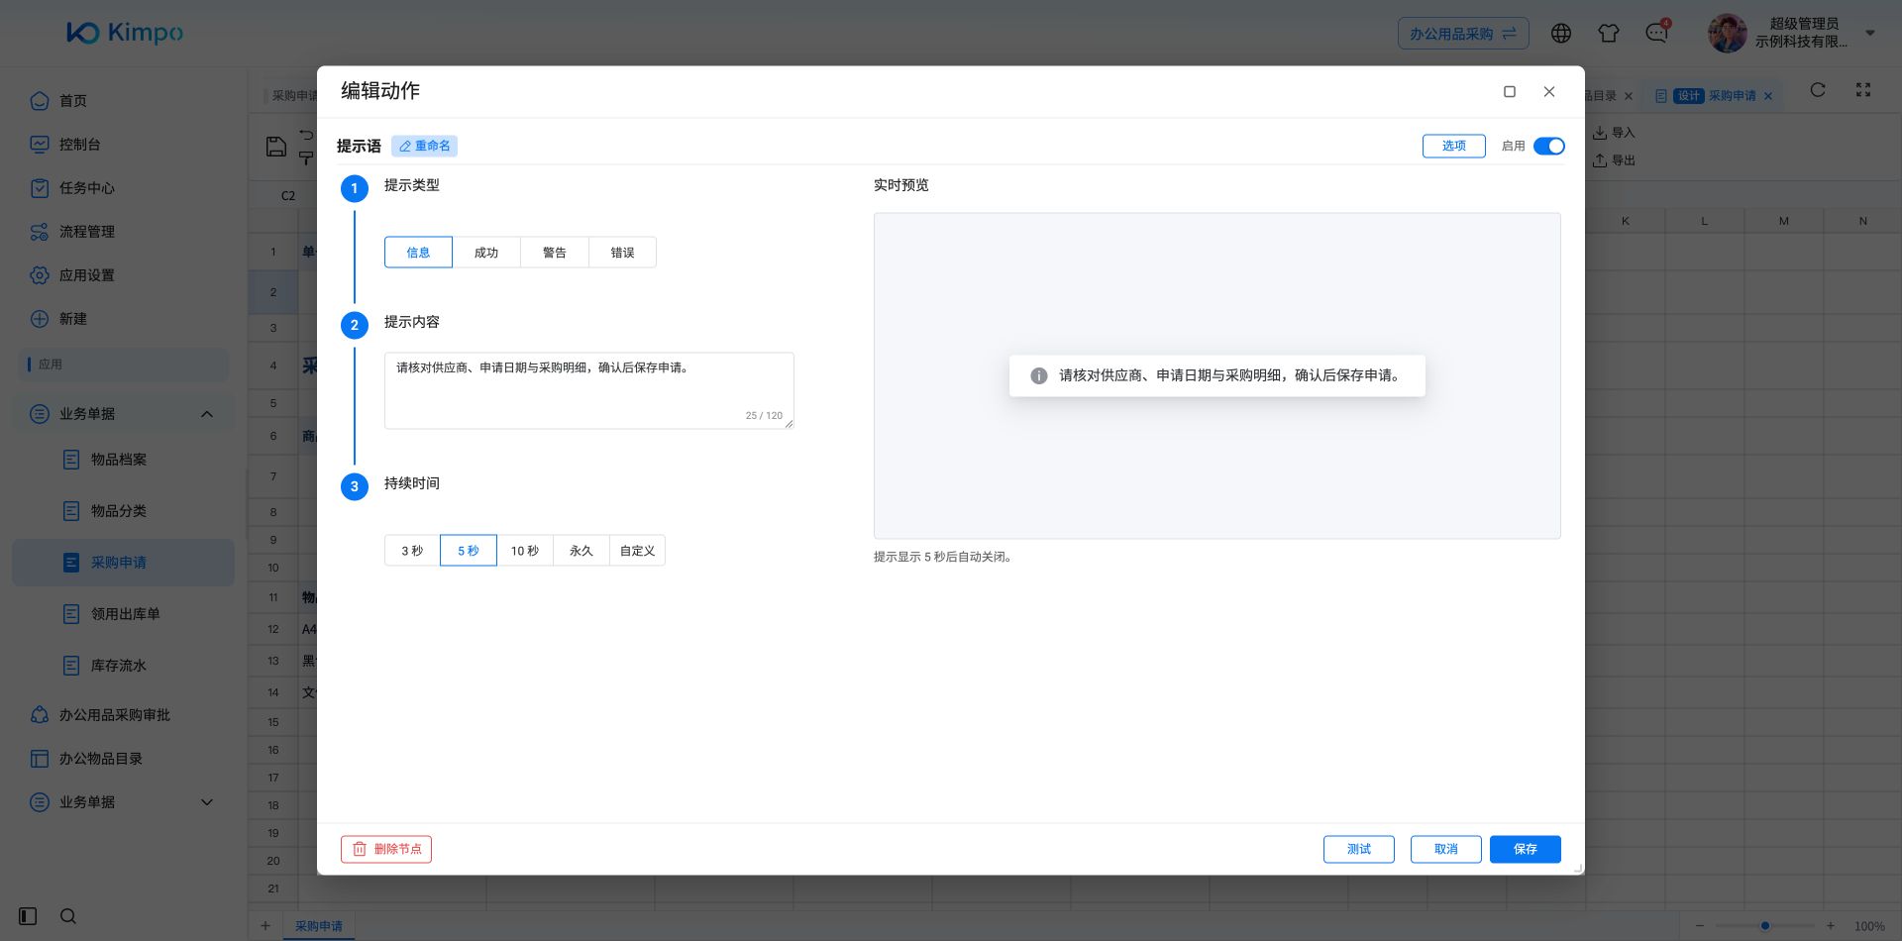The height and width of the screenshot is (941, 1902).
Task: Open the messages chat icon
Action: (x=1656, y=34)
